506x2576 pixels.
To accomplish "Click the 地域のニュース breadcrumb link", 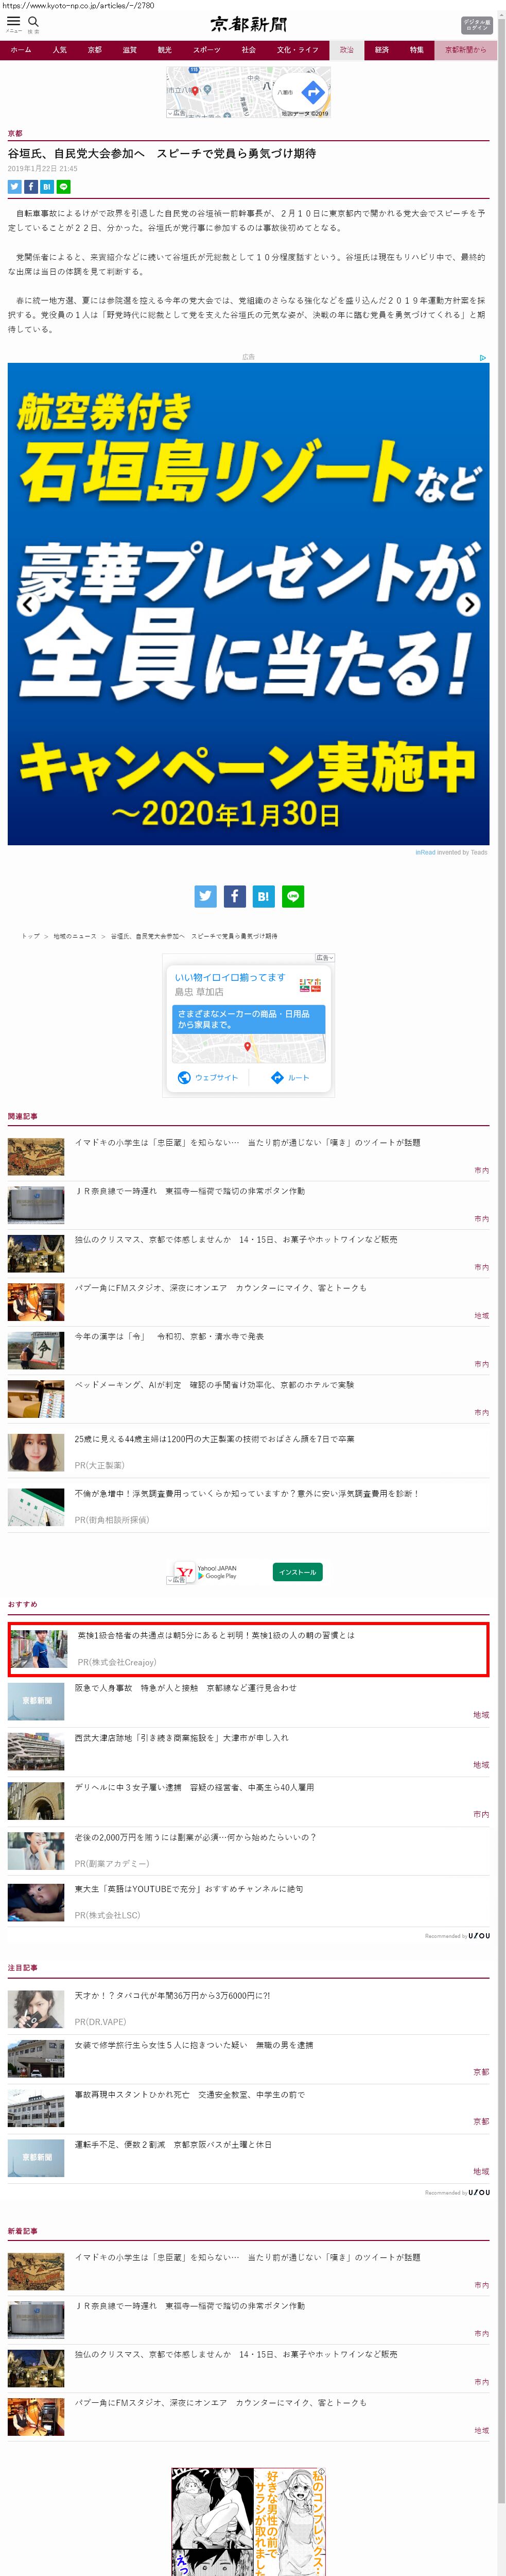I will (x=75, y=936).
